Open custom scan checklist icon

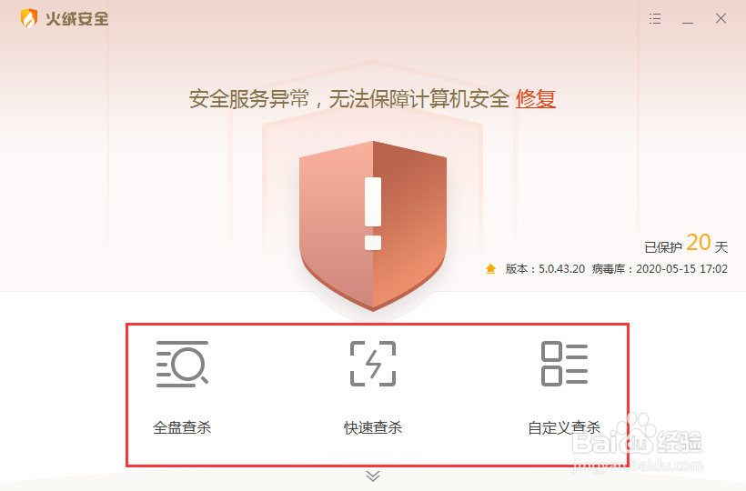564,364
